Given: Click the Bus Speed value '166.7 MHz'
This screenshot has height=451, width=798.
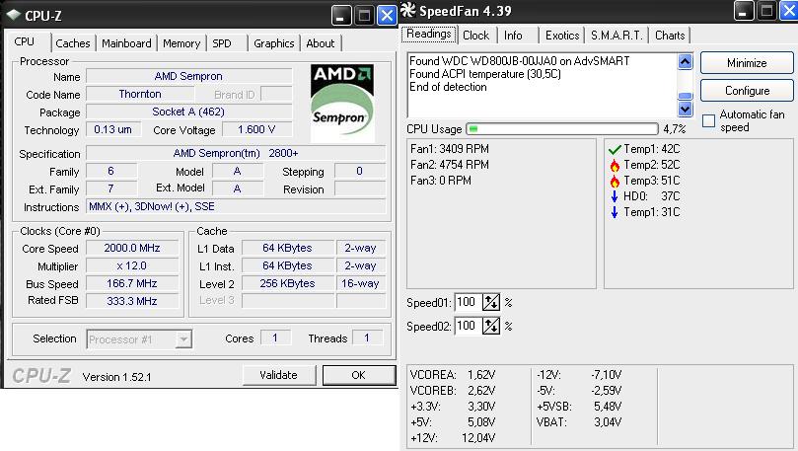Looking at the screenshot, I should [132, 283].
